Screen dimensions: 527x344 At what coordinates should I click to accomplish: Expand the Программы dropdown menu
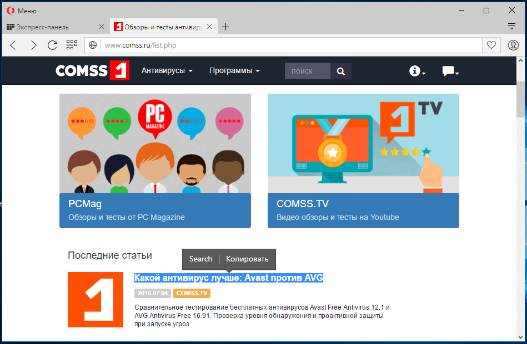(234, 70)
